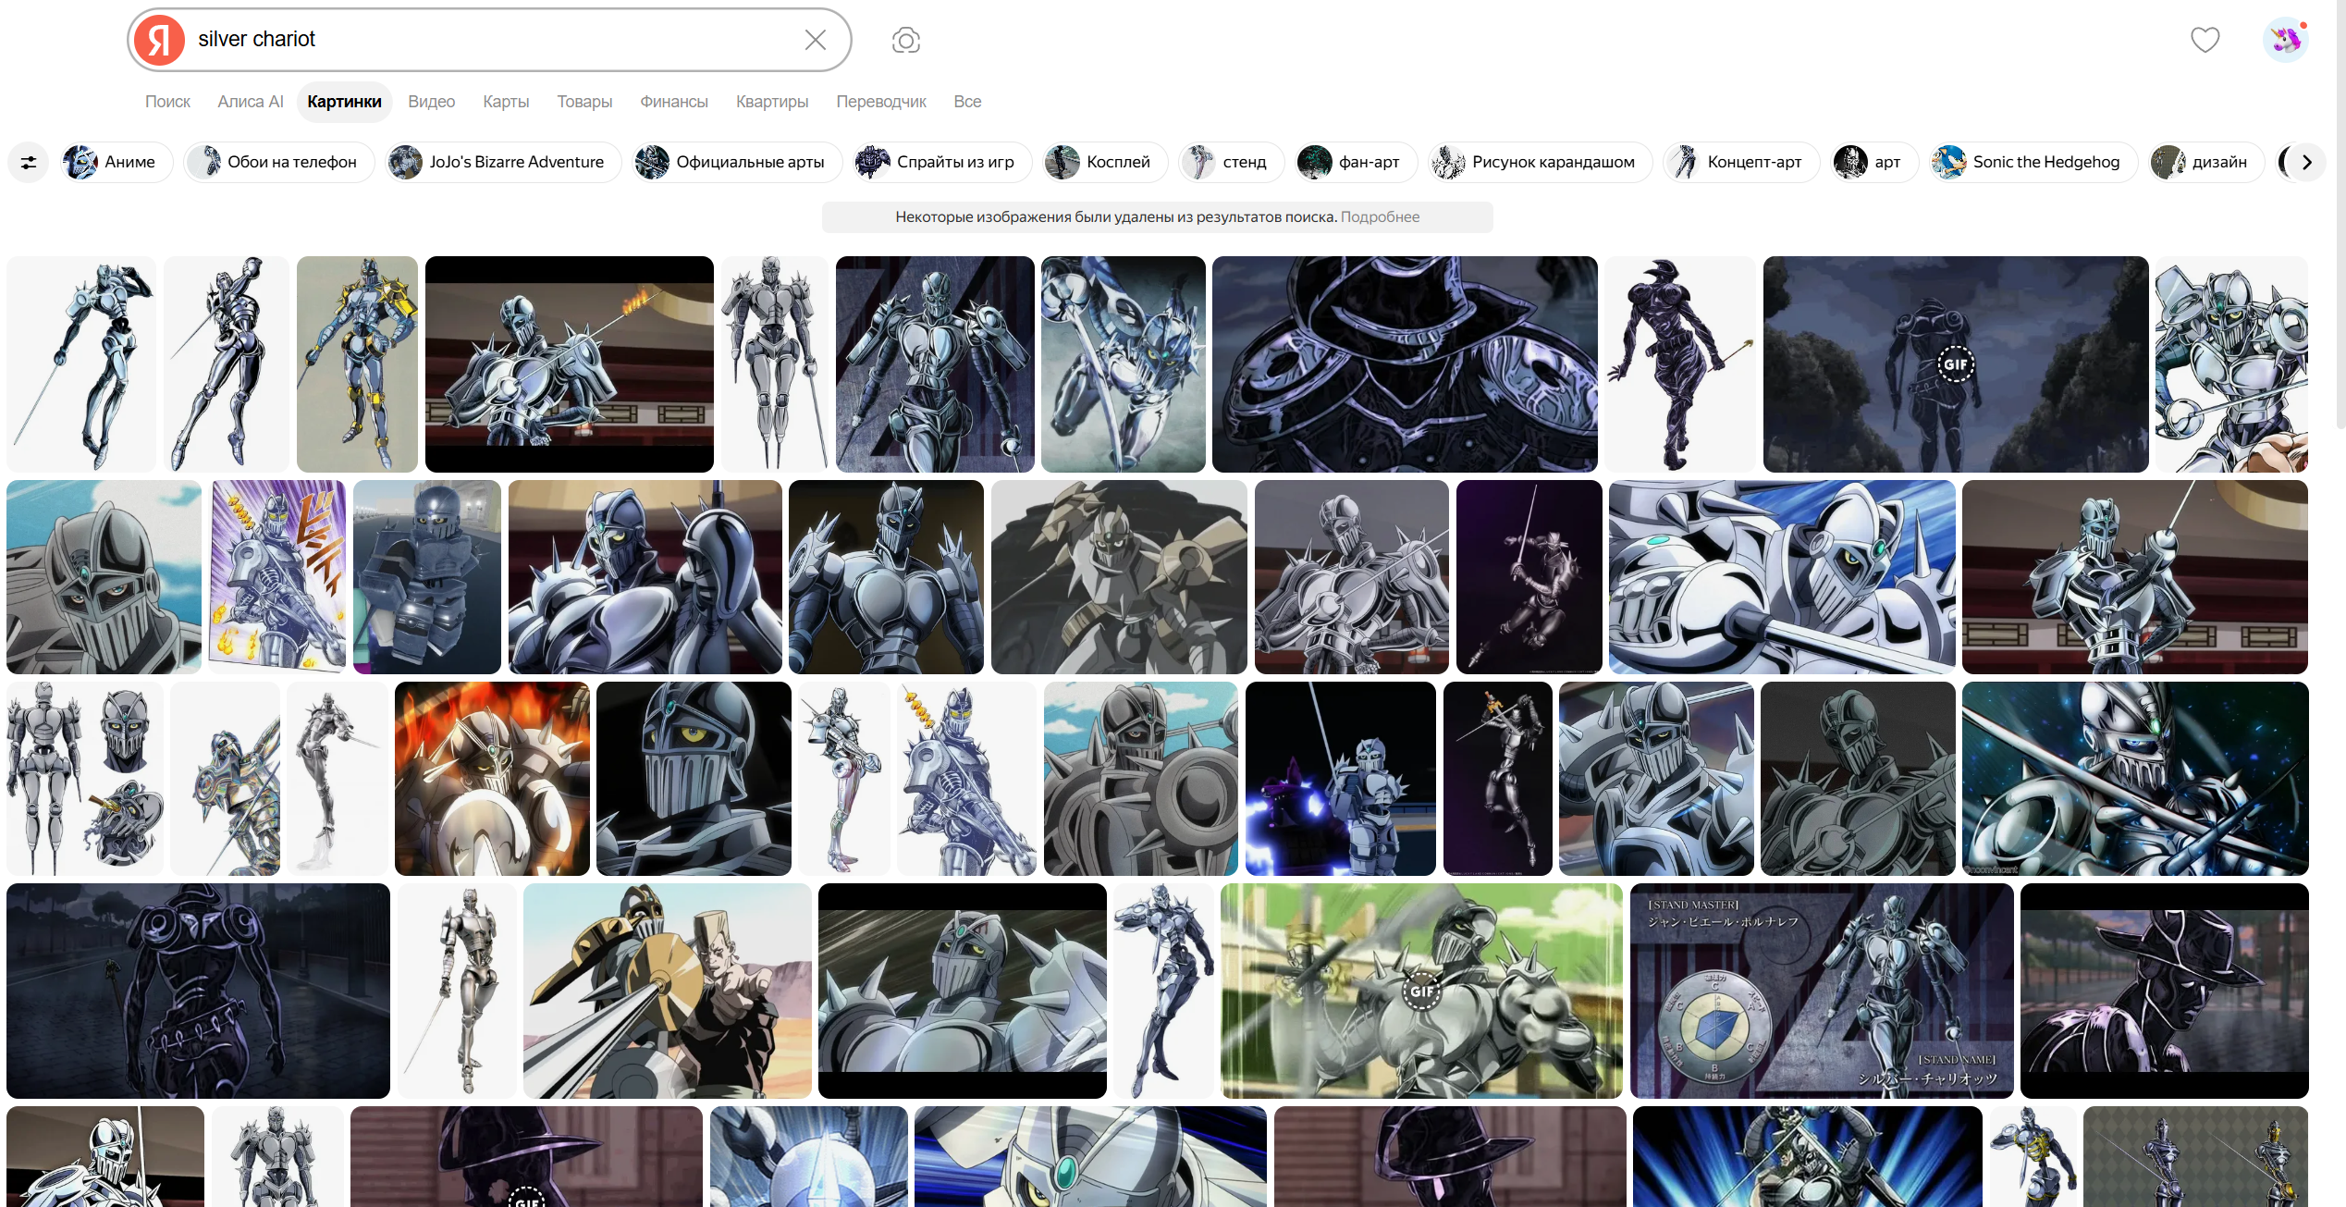Switch to the Товары tab

point(584,102)
